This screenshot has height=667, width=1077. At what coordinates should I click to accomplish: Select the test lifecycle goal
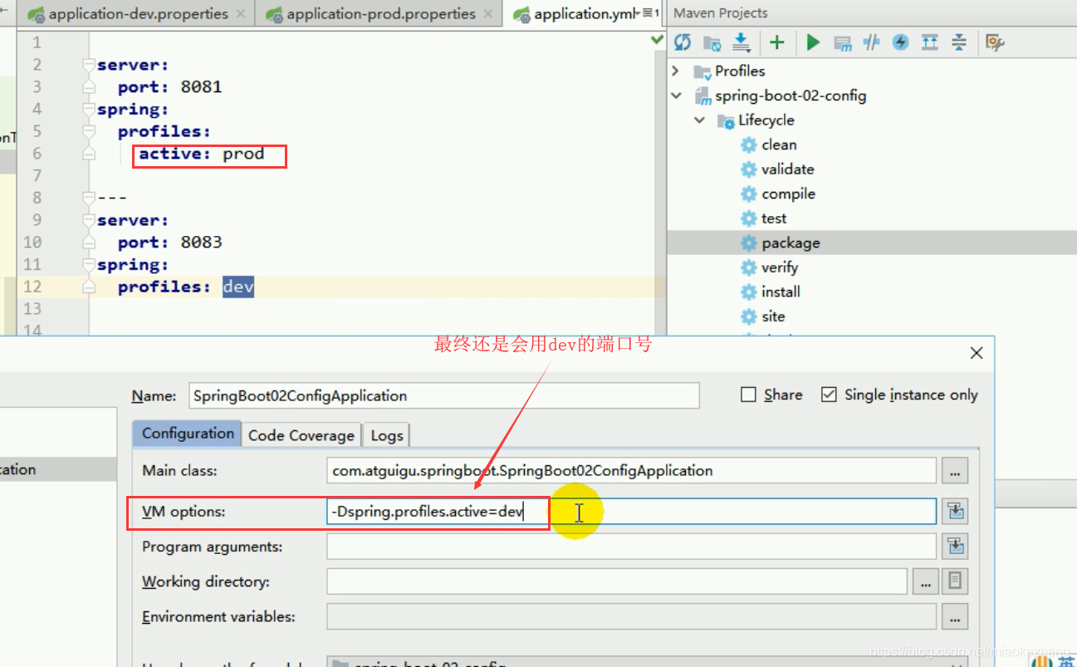click(773, 218)
